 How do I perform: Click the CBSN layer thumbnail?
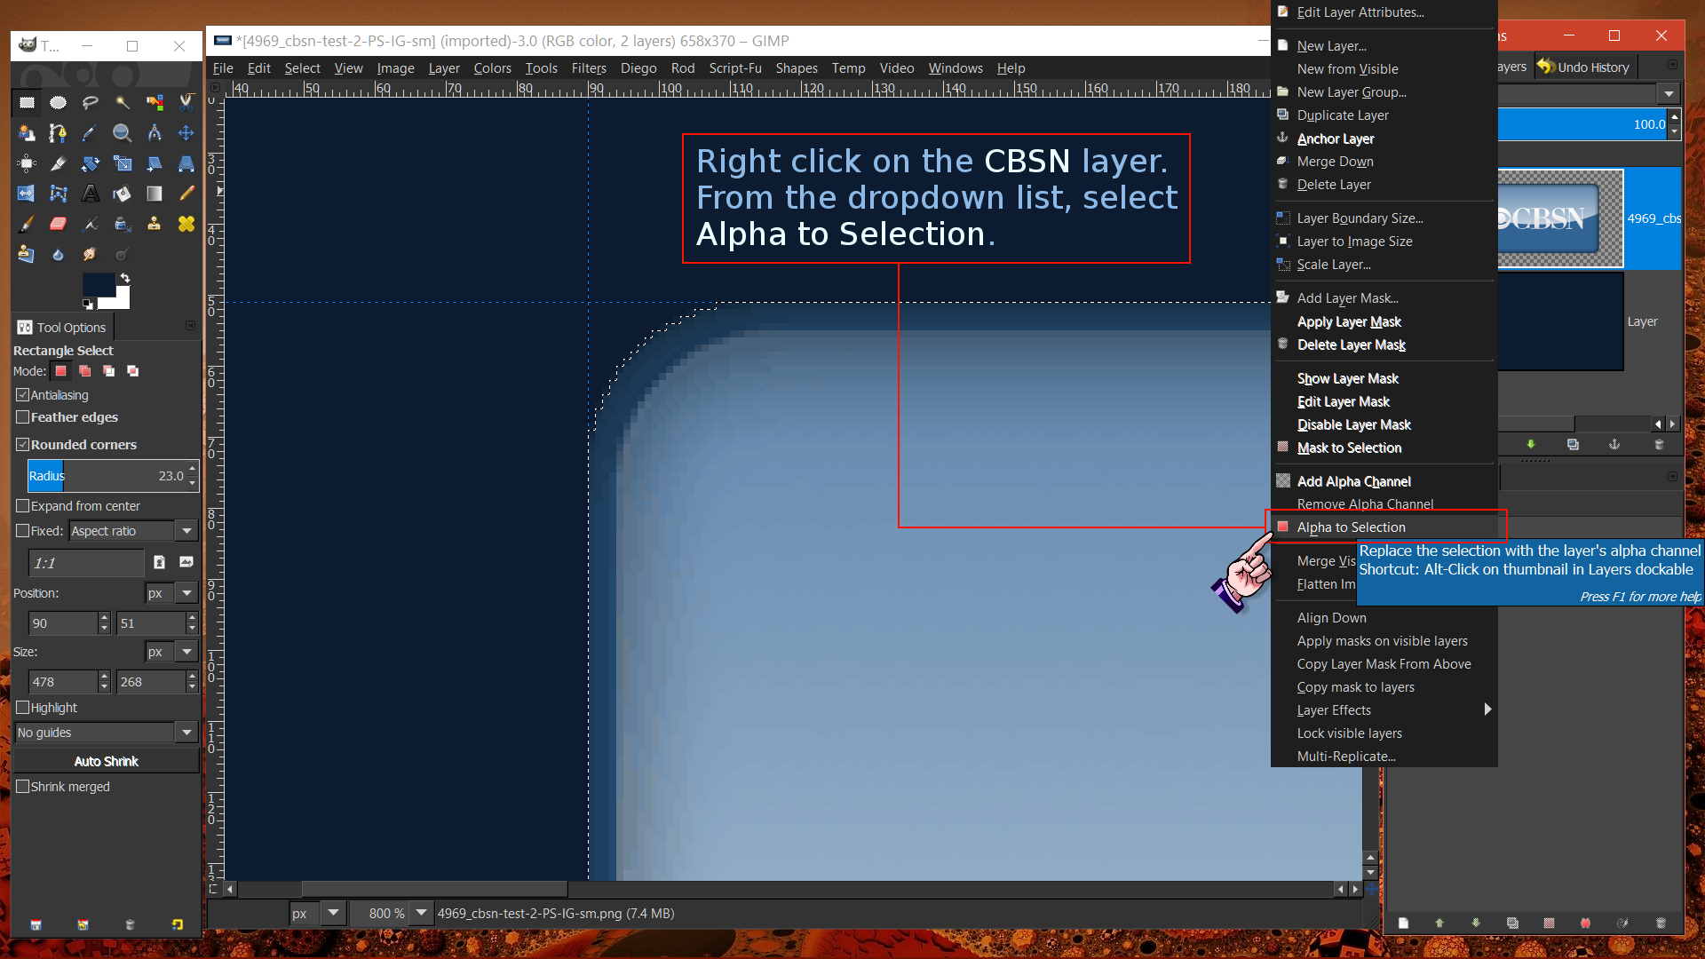click(1560, 218)
